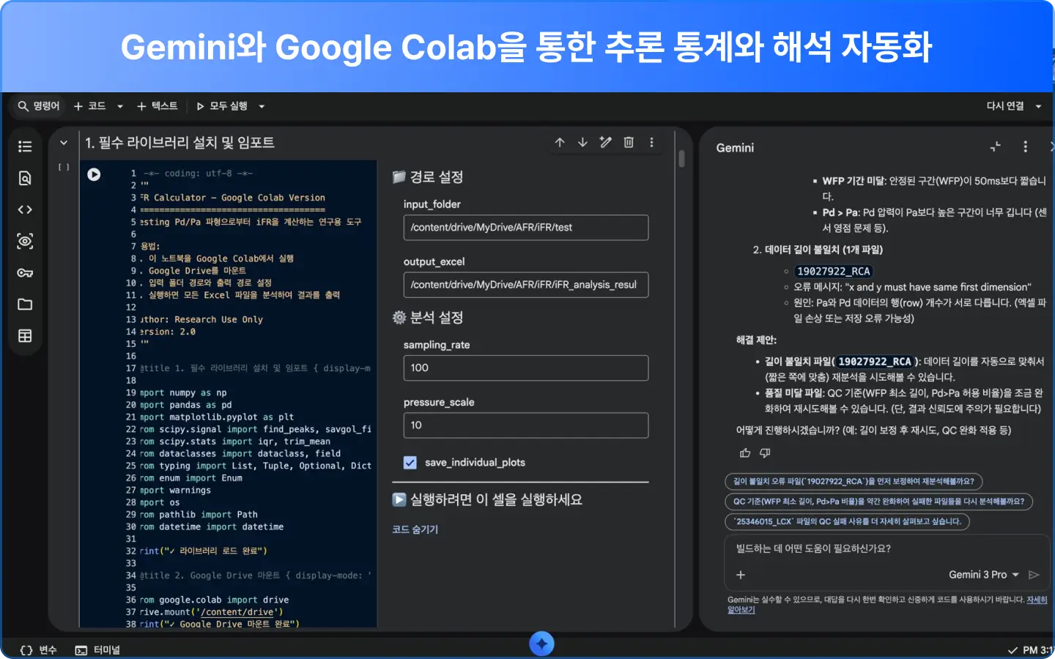The height and width of the screenshot is (659, 1055).
Task: Open the table of contents sidebar icon
Action: click(x=25, y=146)
